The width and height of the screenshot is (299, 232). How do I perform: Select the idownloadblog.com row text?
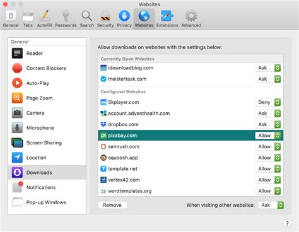[131, 68]
